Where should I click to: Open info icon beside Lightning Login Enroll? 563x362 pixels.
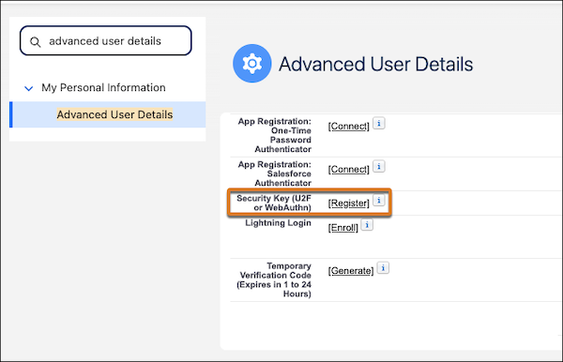tap(367, 225)
